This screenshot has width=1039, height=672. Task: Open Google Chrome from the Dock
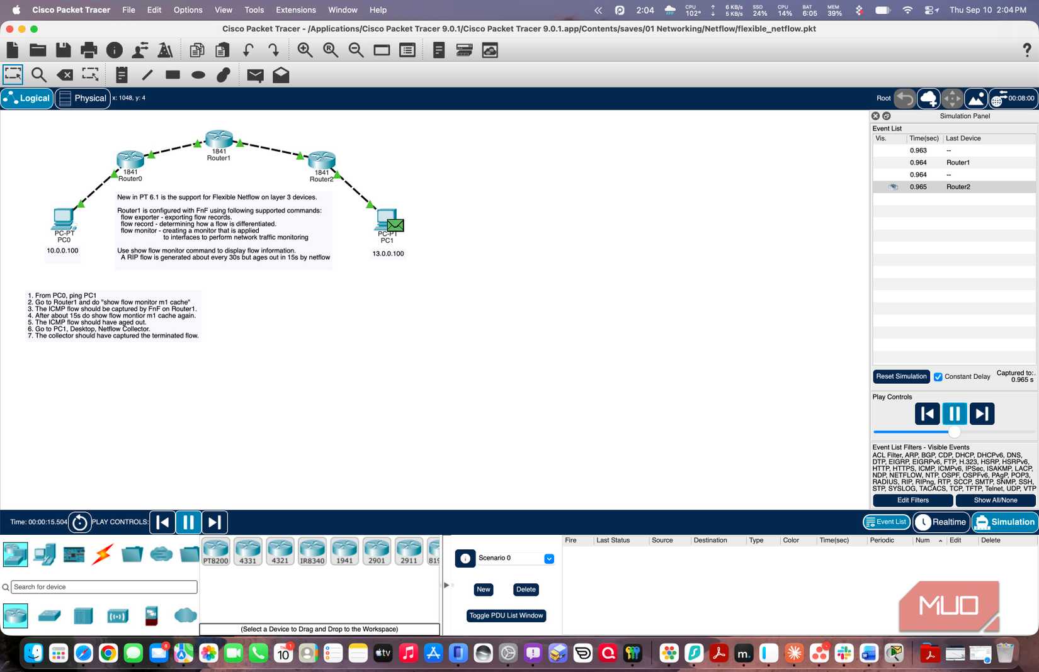108,654
